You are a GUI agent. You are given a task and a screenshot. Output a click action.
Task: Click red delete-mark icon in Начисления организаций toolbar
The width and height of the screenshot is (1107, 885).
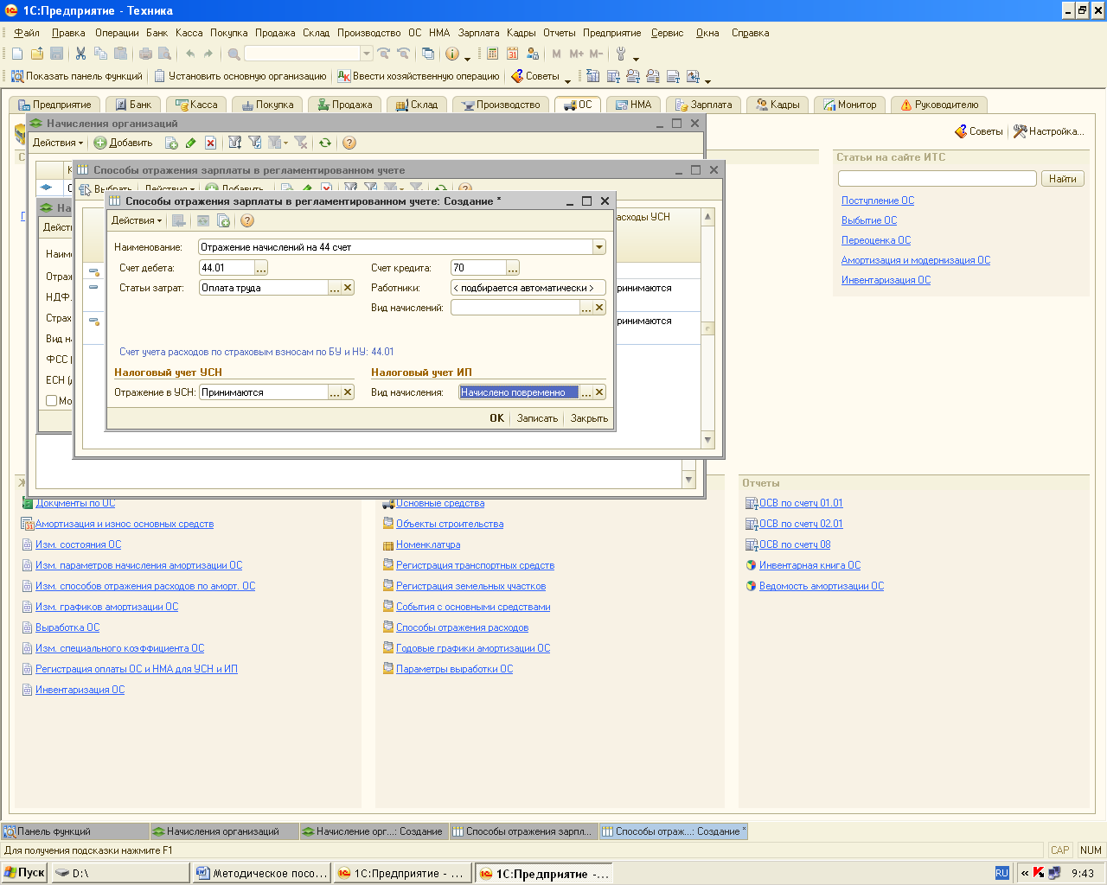coord(210,143)
